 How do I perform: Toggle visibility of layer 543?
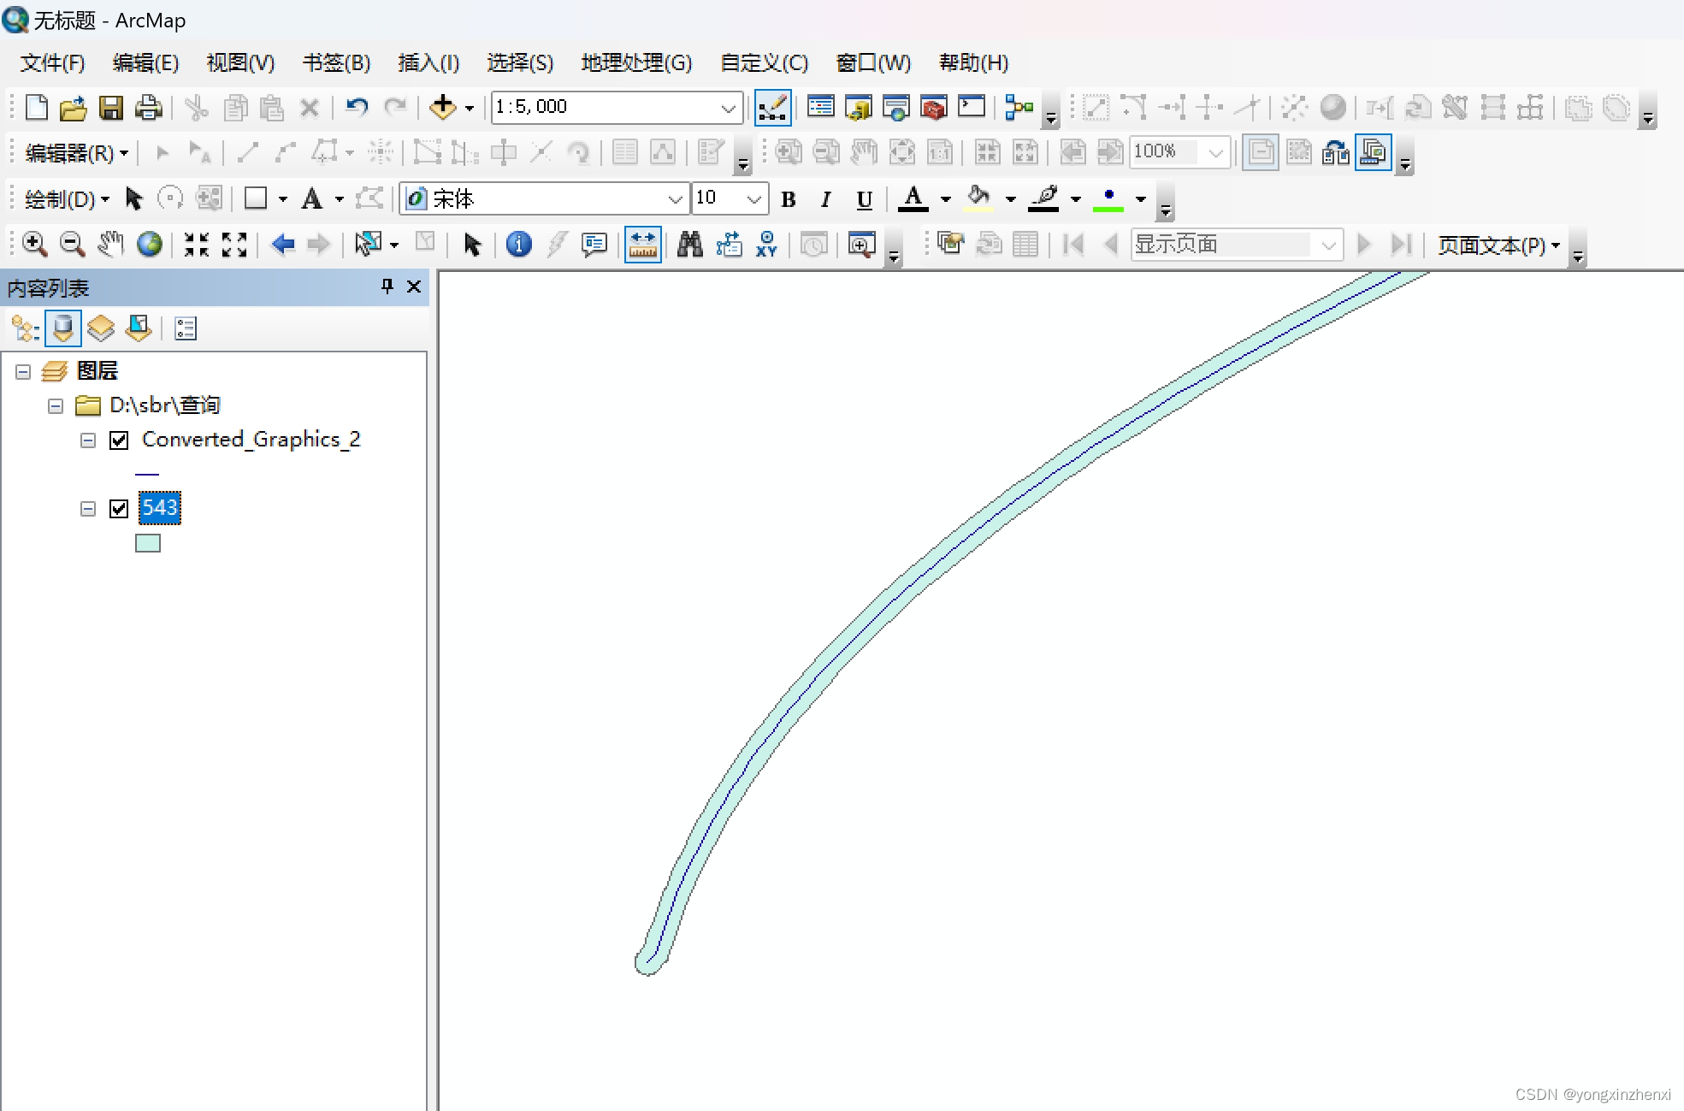click(x=119, y=507)
